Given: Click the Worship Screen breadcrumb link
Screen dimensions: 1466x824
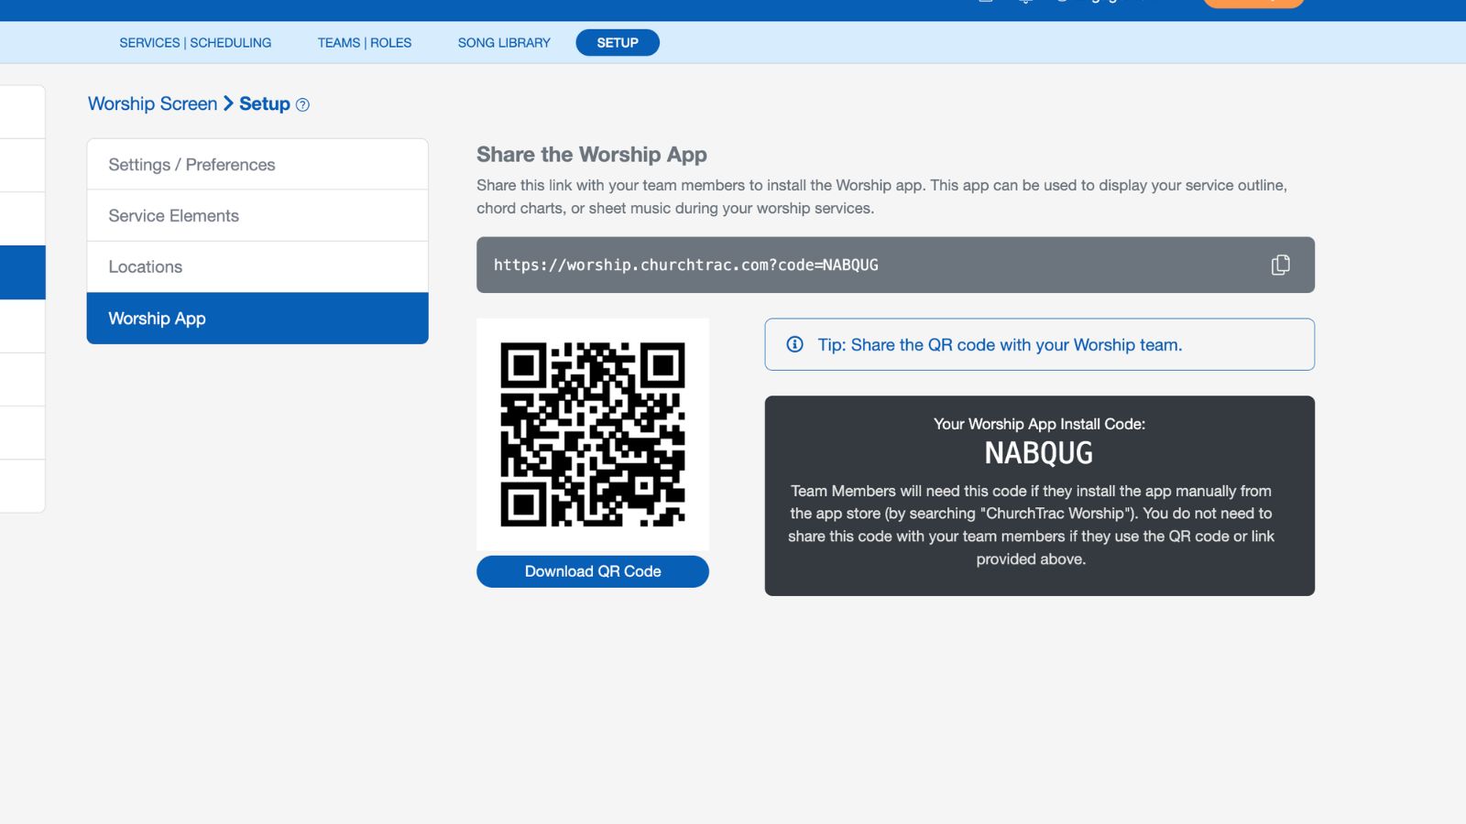Looking at the screenshot, I should click(152, 103).
